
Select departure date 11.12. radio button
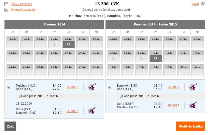coord(55,44)
